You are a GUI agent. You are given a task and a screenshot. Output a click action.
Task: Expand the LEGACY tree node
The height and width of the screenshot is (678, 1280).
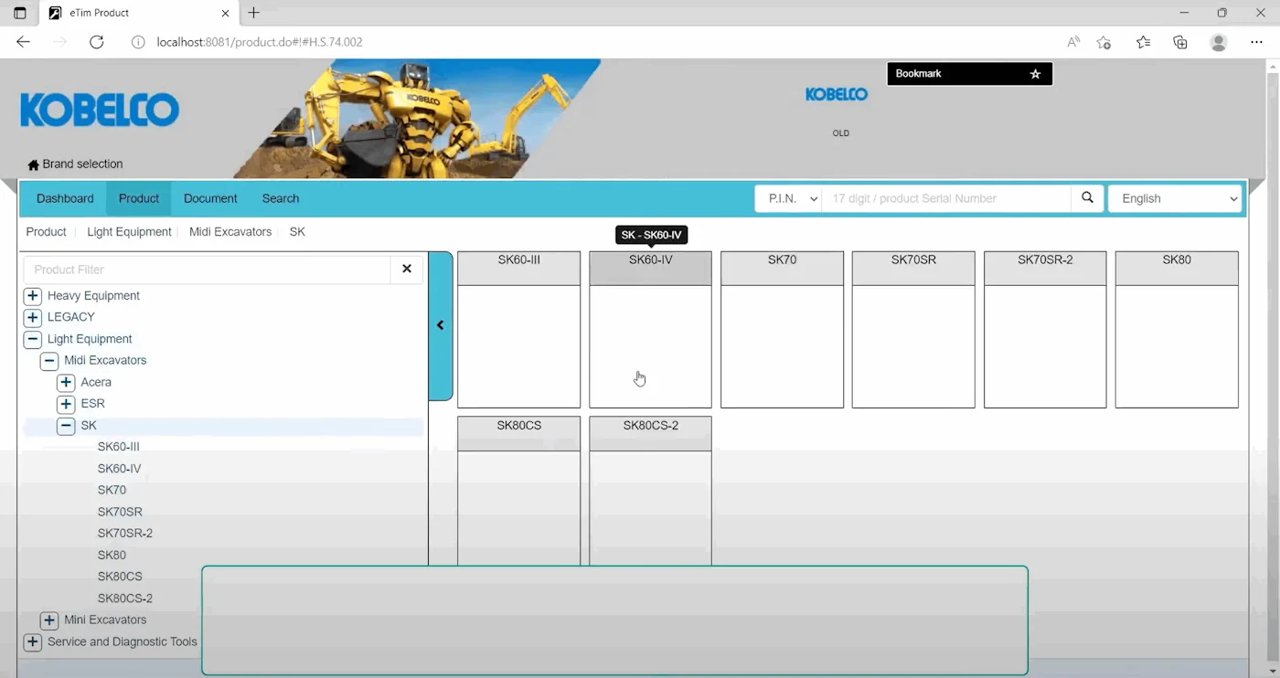(33, 317)
